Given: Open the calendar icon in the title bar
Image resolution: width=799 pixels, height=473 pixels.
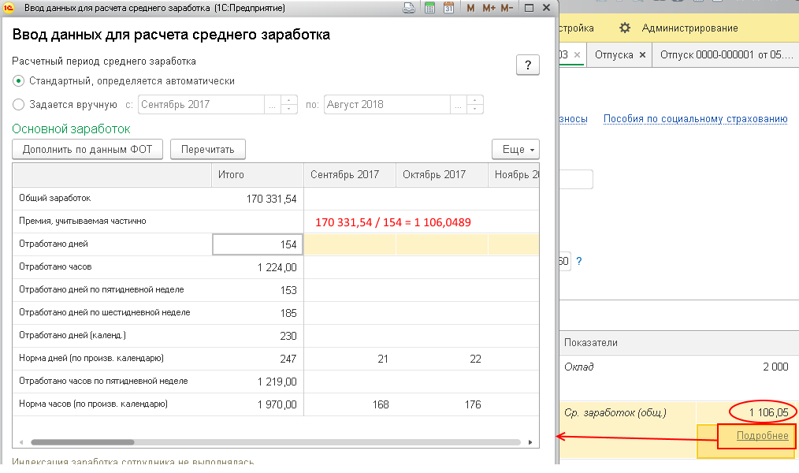Looking at the screenshot, I should pos(448,8).
